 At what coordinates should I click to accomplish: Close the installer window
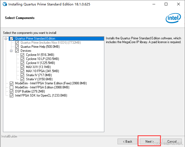click(178, 4)
